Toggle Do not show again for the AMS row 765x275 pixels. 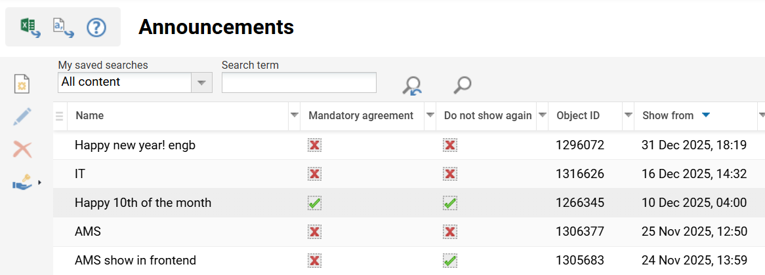pos(450,232)
